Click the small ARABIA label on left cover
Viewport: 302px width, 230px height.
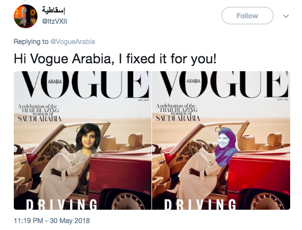(x=55, y=82)
